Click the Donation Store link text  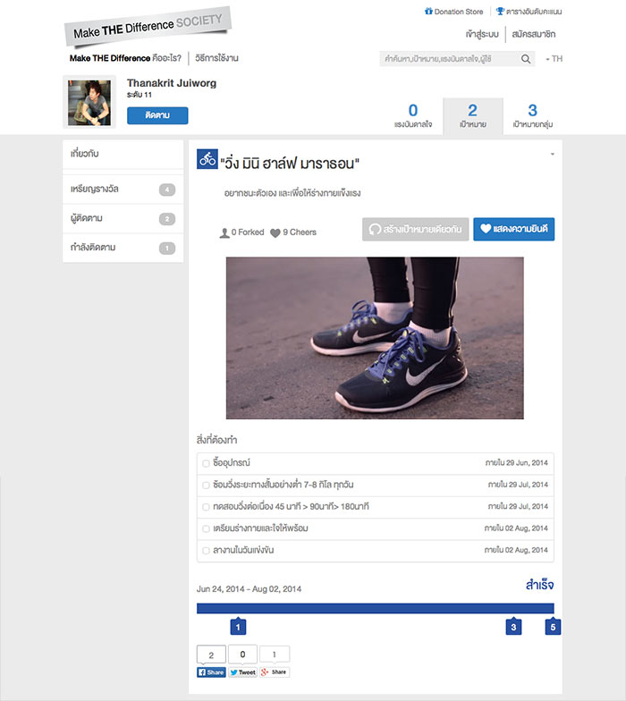[459, 12]
